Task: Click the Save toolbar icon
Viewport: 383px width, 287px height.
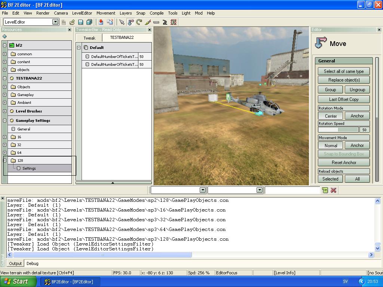Action: (81, 22)
